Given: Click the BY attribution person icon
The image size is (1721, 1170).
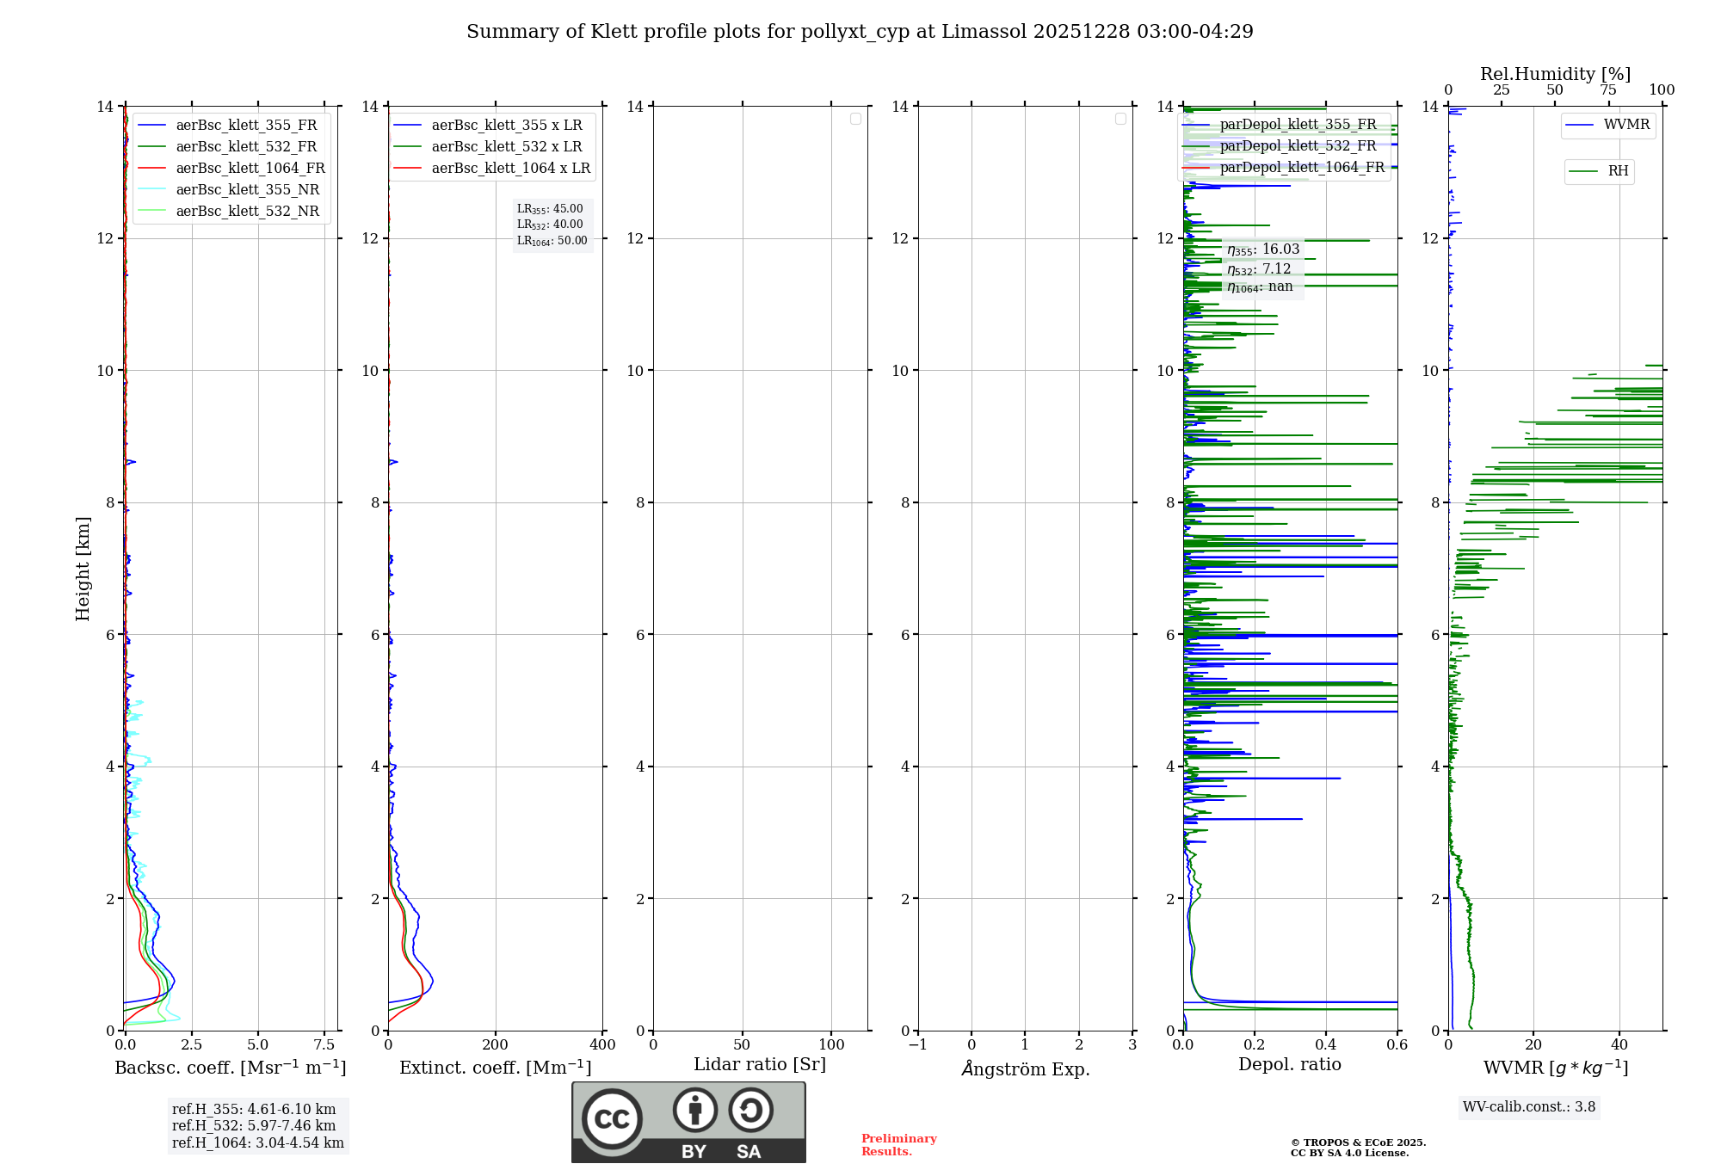Looking at the screenshot, I should [x=694, y=1110].
